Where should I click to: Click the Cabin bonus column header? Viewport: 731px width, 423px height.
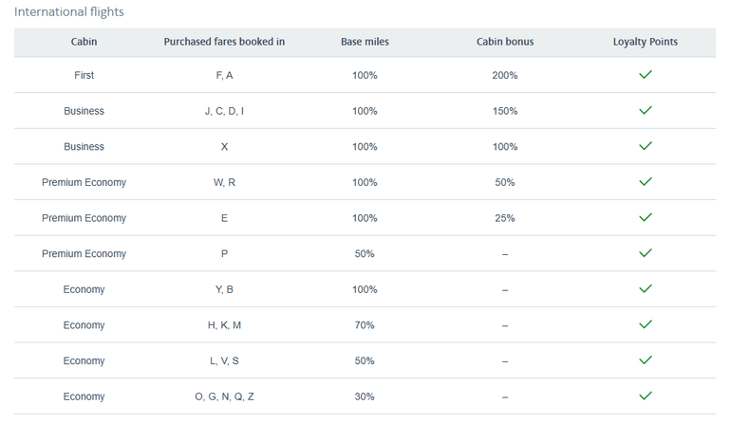(505, 42)
